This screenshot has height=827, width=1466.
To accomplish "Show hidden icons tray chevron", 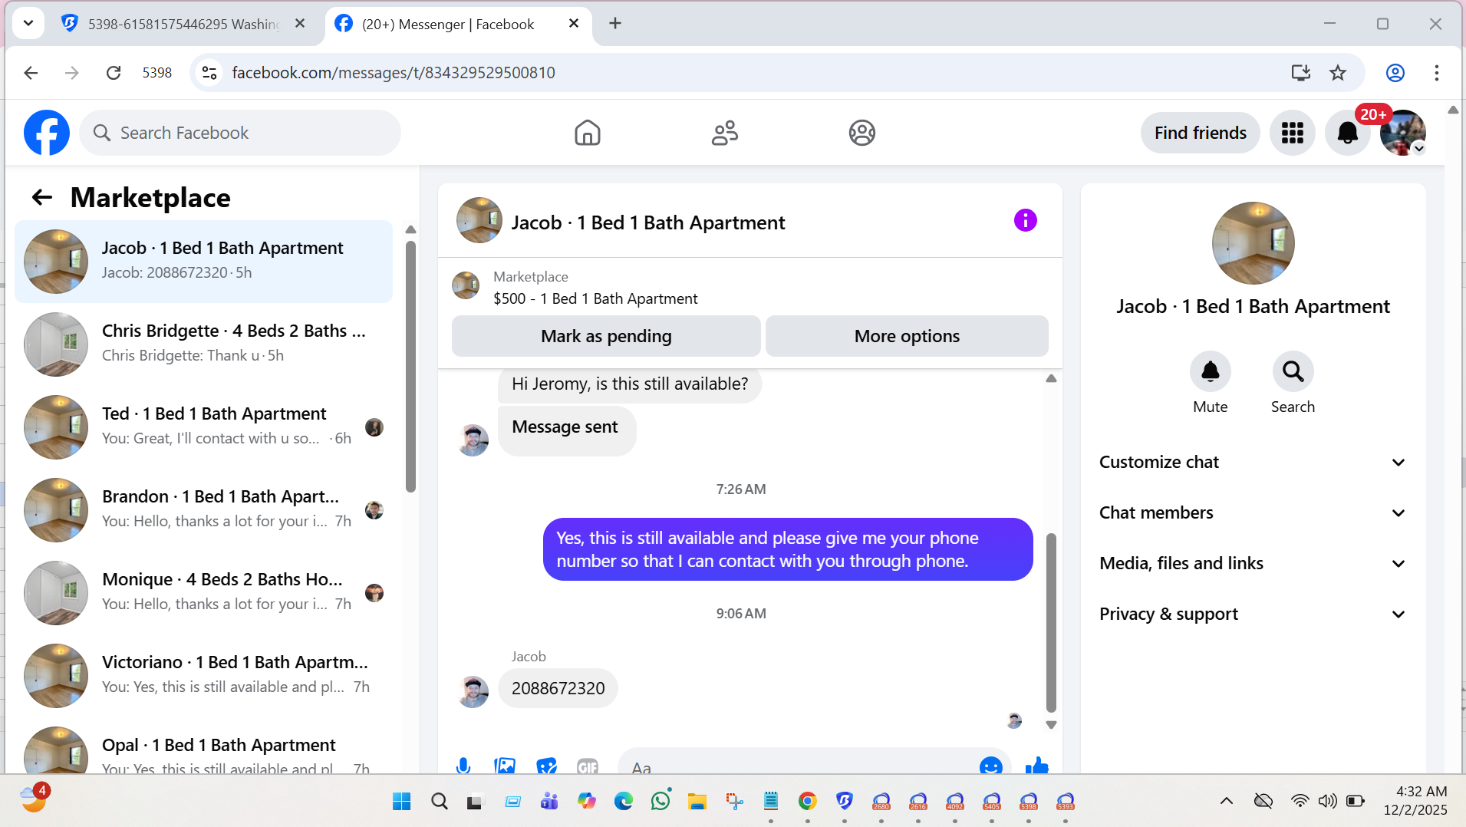I will pyautogui.click(x=1227, y=801).
